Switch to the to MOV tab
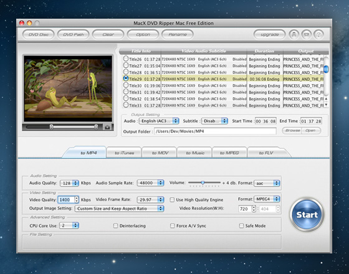The height and width of the screenshot is (274, 349). (x=160, y=153)
